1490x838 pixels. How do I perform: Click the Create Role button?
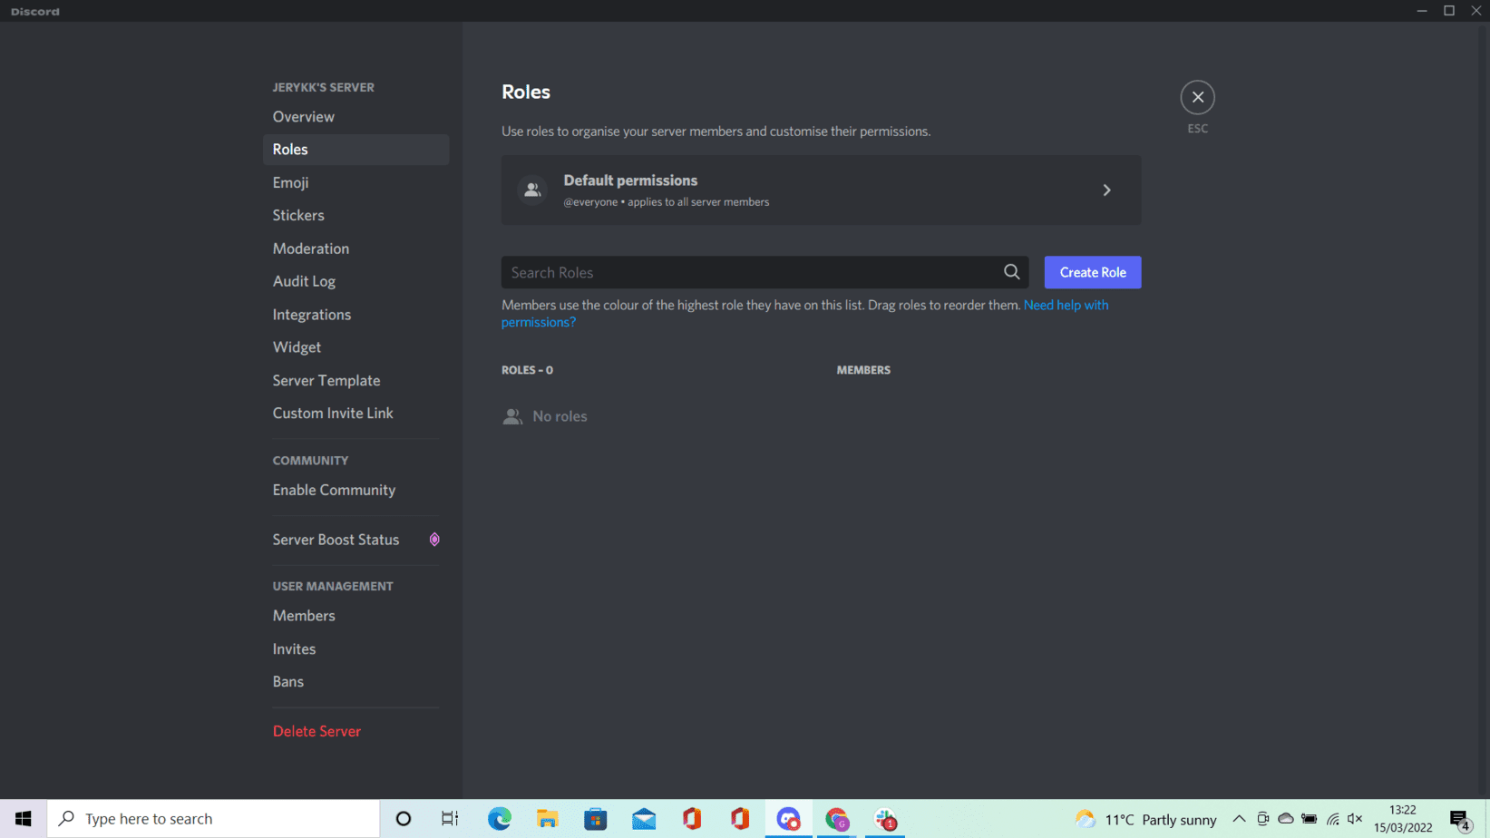tap(1092, 272)
